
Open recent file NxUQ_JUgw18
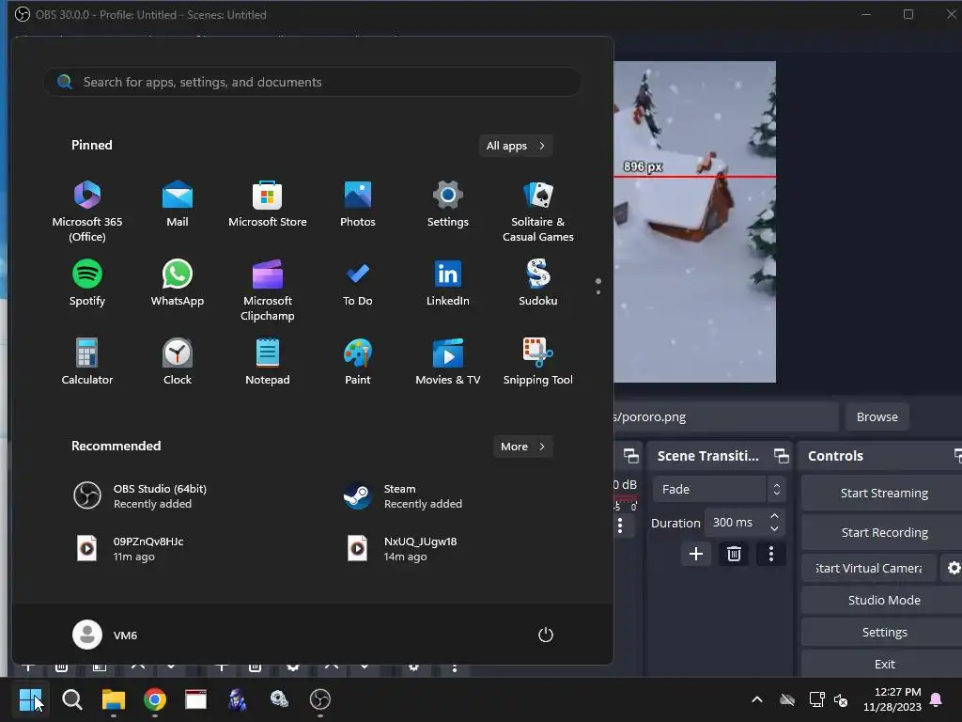pos(402,548)
